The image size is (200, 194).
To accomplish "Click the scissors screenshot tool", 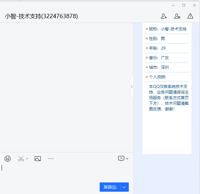I will (x=21, y=159).
